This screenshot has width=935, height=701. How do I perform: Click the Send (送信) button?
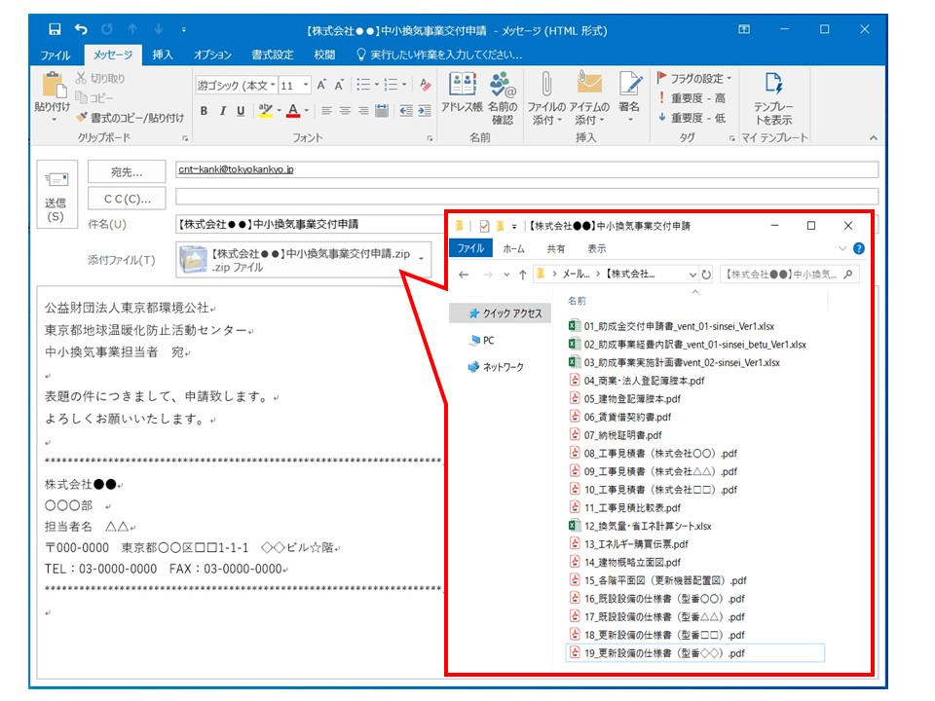click(x=56, y=195)
